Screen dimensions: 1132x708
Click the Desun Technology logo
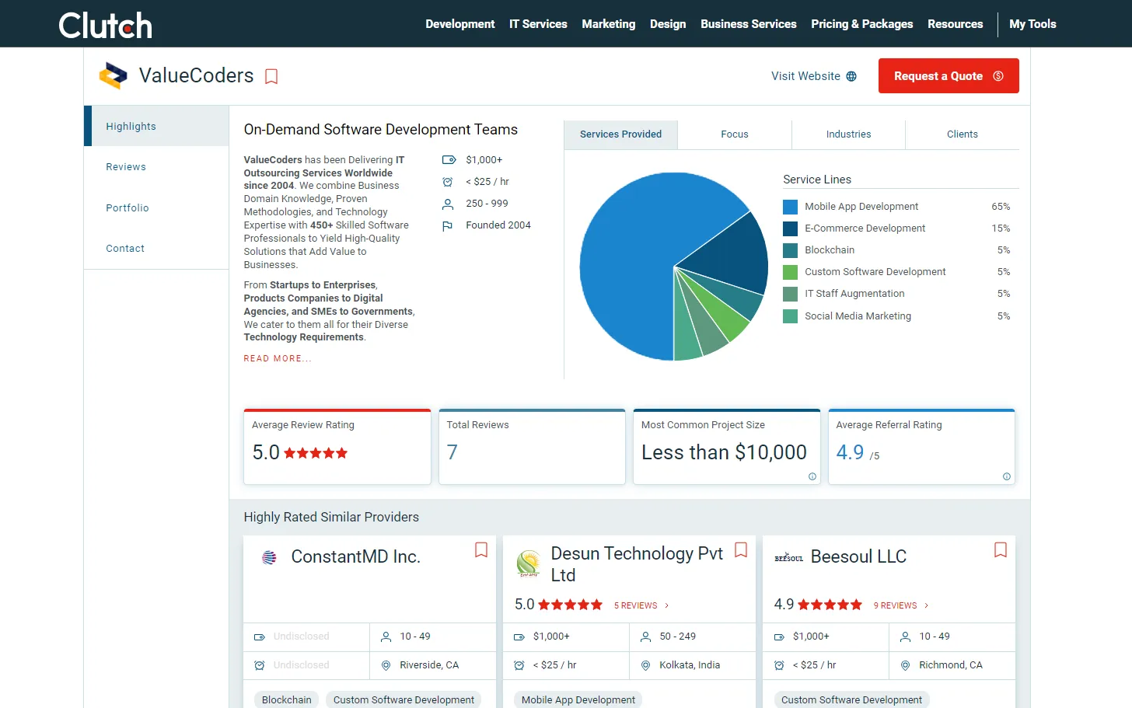529,563
